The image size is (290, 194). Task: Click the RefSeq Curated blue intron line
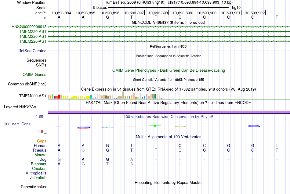[x=169, y=51]
